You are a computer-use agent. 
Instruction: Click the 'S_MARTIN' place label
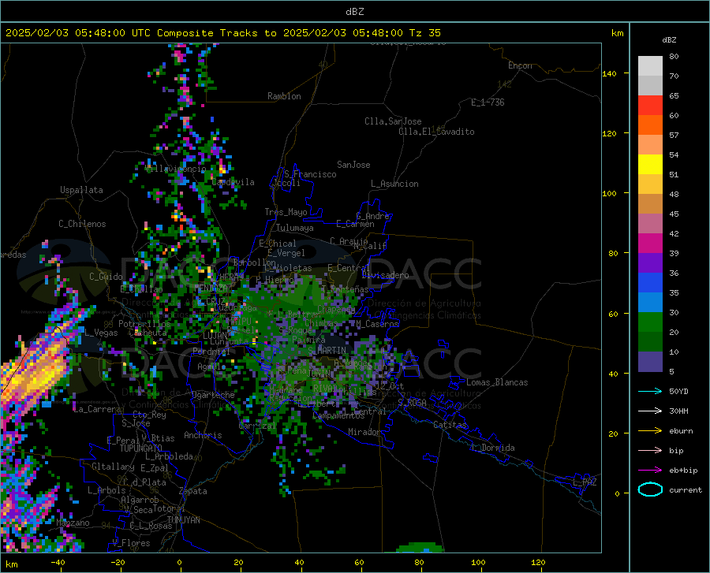327,351
